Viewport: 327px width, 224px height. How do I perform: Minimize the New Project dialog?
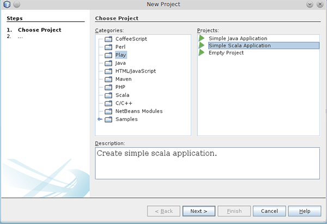pos(310,4)
